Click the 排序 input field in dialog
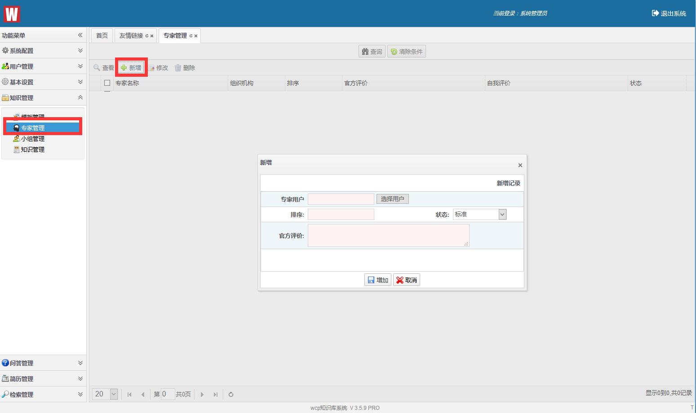Screen dimensions: 696x413 tap(341, 214)
